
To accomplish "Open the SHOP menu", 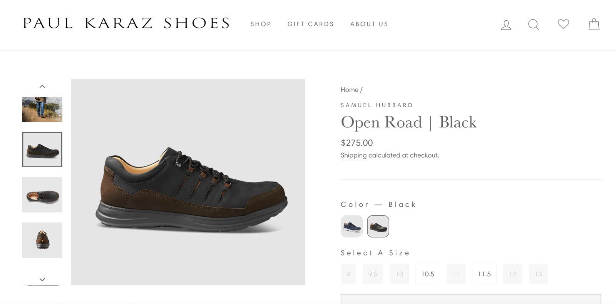I will coord(261,24).
